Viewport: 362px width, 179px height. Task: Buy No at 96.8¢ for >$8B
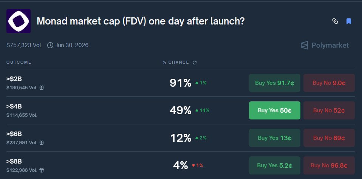click(x=329, y=165)
